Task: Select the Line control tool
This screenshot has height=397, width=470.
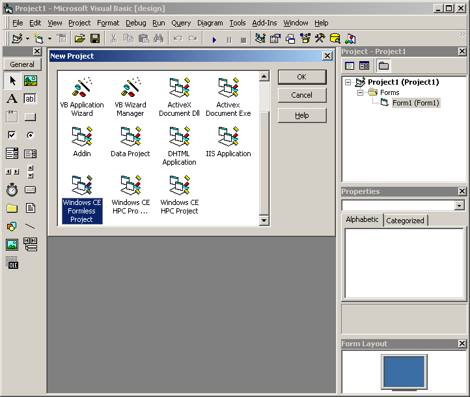Action: 31,226
